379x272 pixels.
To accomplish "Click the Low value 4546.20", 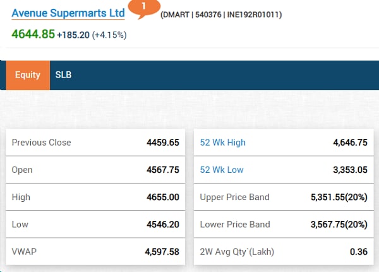I will point(162,224).
